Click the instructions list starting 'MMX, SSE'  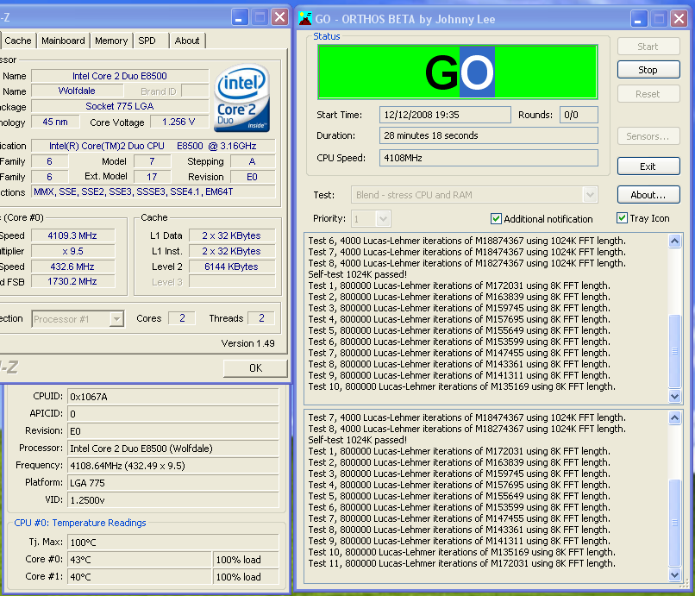153,191
